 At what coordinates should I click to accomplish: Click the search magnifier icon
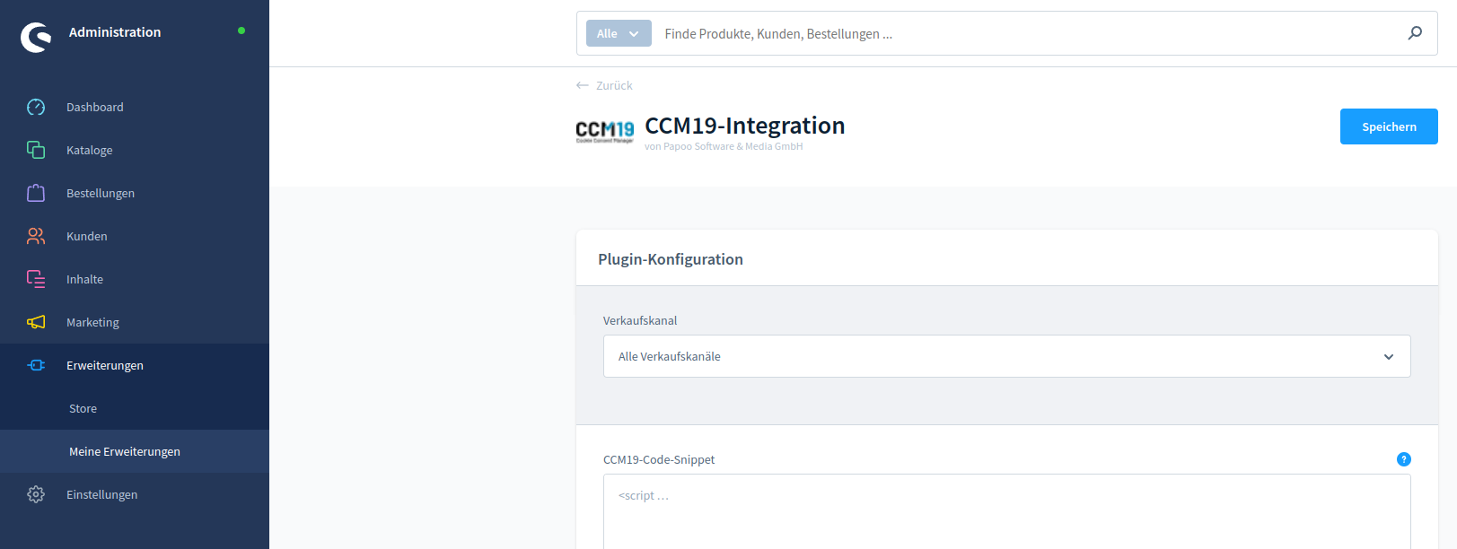pos(1415,33)
